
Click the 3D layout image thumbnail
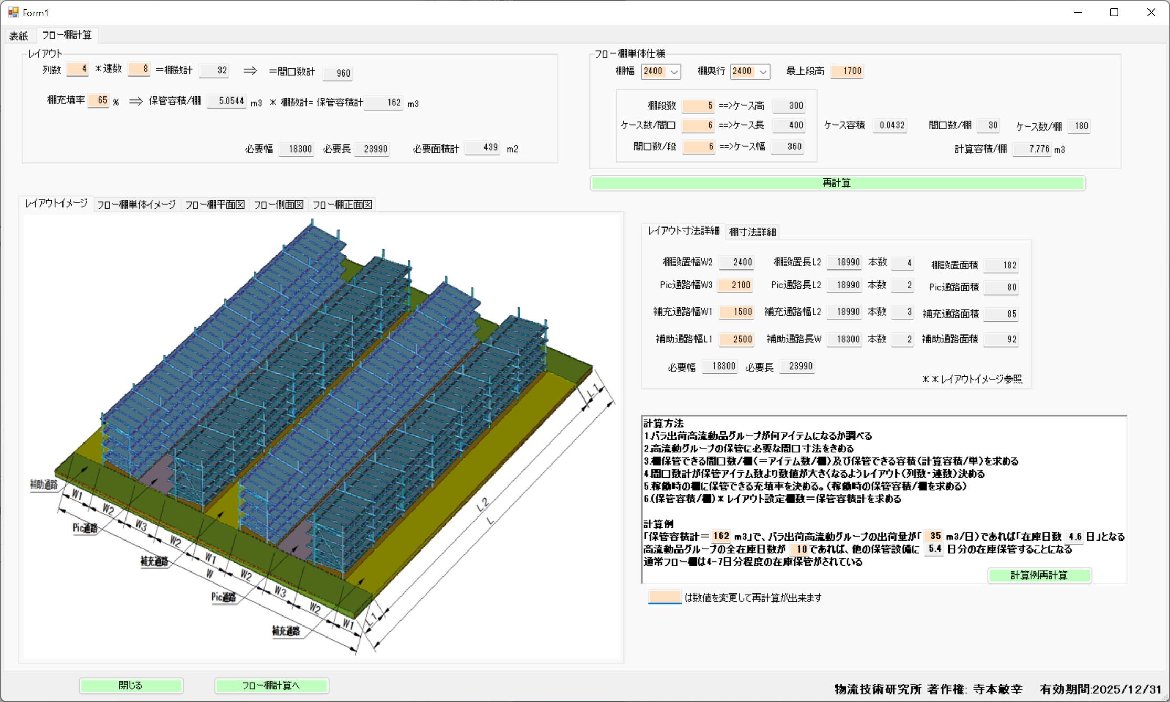(x=322, y=436)
